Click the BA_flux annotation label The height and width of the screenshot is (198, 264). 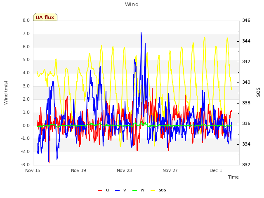[45, 17]
